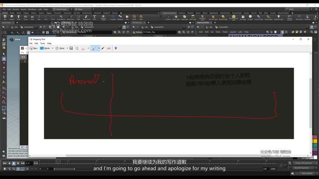Switch to Lights and Cameras shelf tab
Screen dimensions: 319x179
(169, 13)
